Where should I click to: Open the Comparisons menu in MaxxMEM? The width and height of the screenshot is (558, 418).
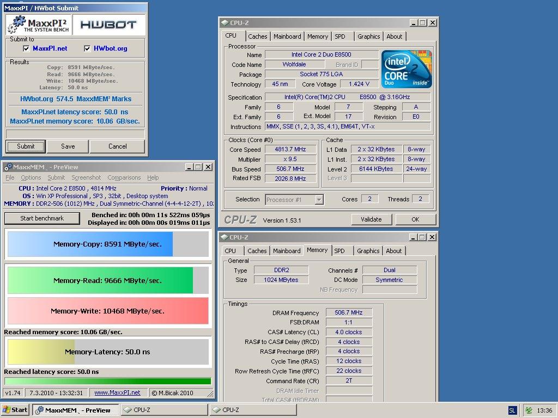click(124, 177)
